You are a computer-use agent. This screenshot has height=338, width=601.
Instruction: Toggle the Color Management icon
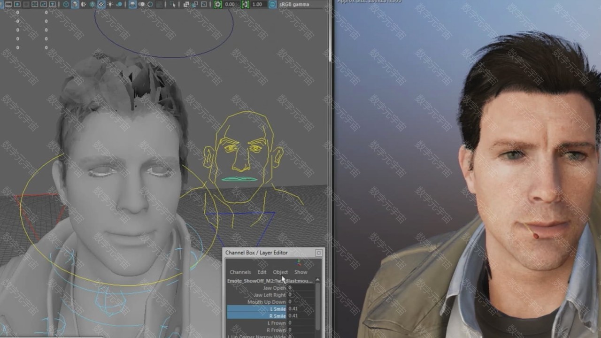click(272, 4)
